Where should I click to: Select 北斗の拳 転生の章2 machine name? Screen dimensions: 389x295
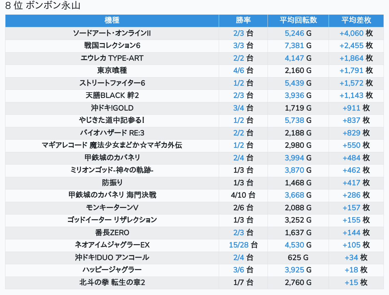click(x=112, y=283)
